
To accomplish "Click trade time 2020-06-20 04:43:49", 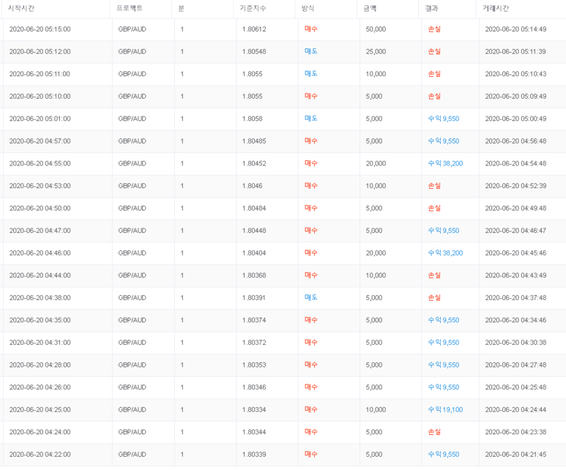I will pyautogui.click(x=515, y=275).
